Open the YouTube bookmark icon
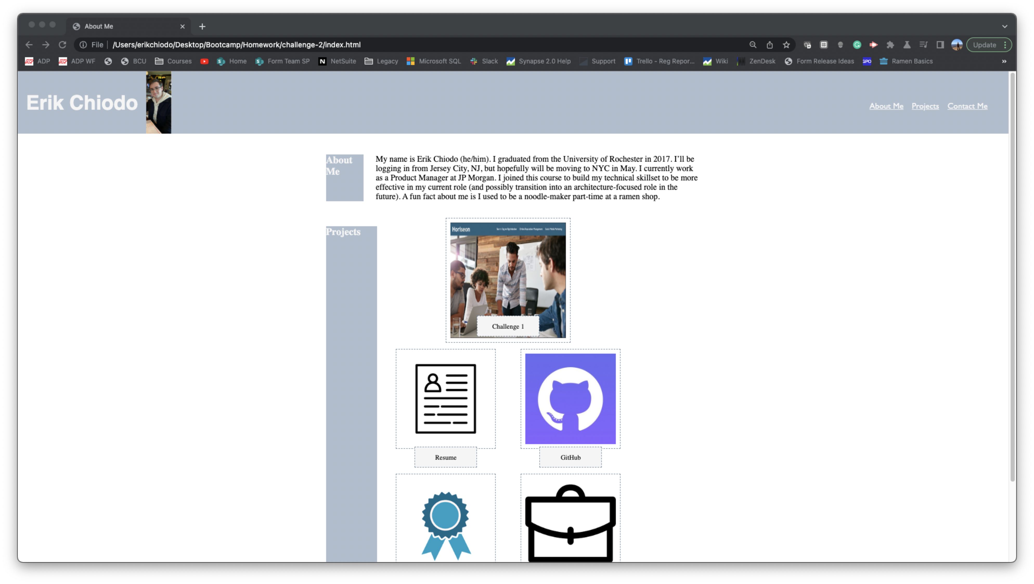Image resolution: width=1034 pixels, height=584 pixels. 204,61
